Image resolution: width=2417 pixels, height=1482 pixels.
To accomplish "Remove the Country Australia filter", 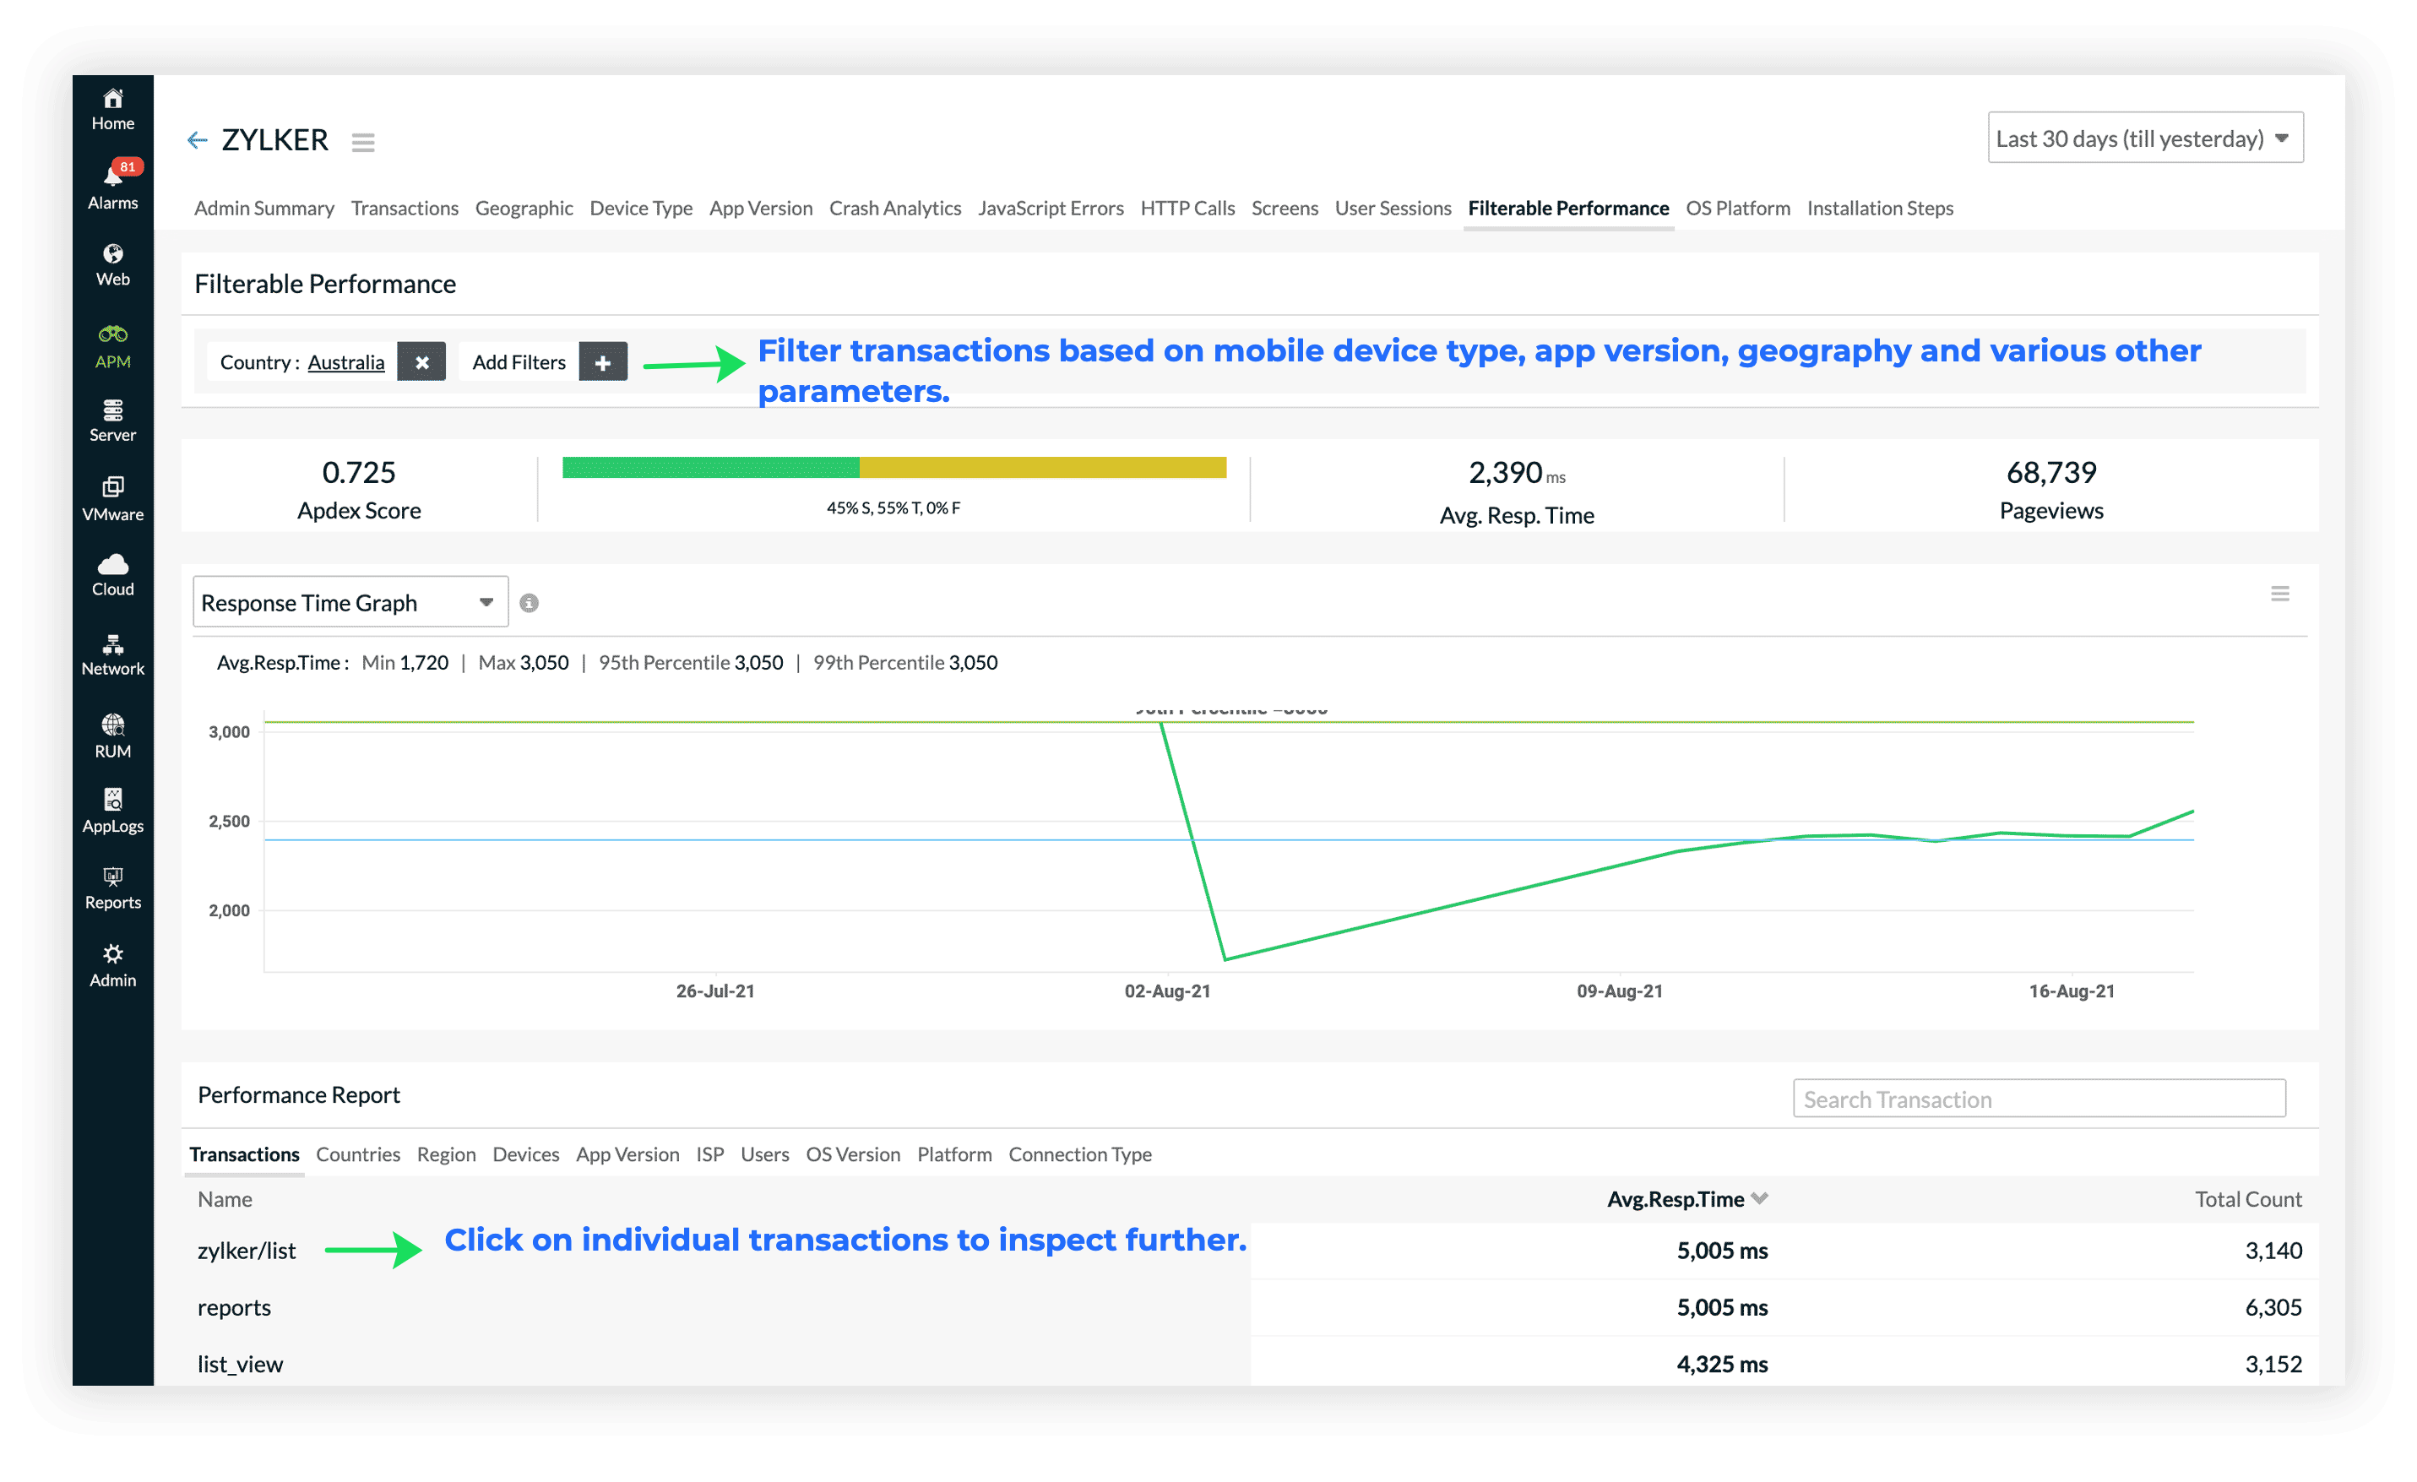I will 421,362.
